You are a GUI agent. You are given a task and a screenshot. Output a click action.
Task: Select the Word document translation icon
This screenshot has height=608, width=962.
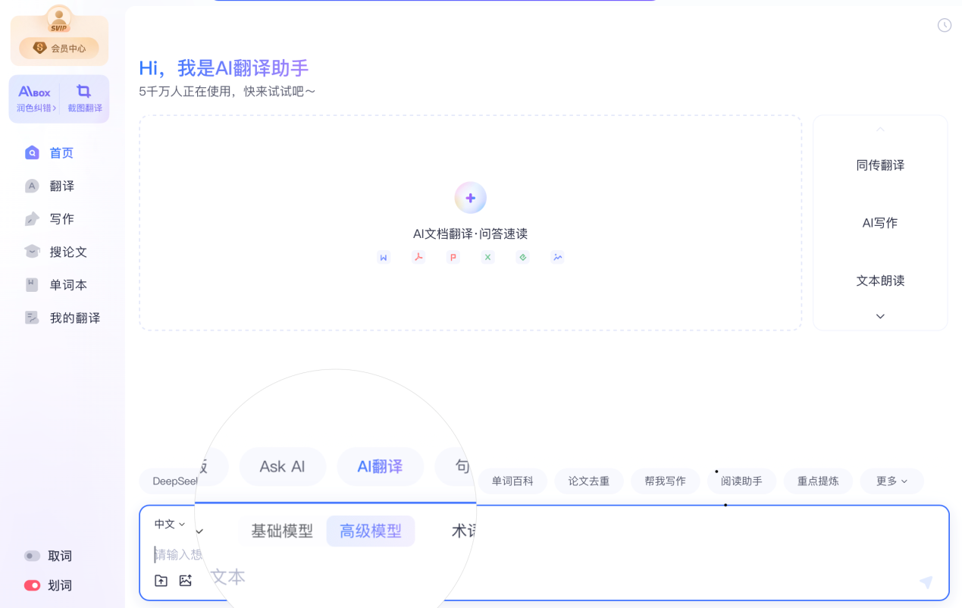(384, 257)
